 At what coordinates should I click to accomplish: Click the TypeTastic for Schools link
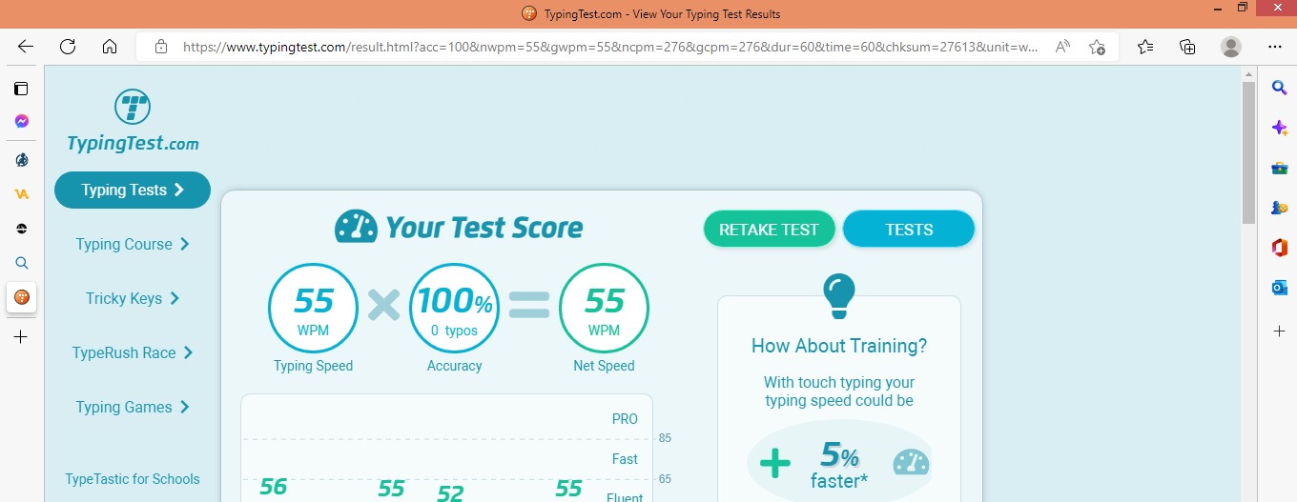point(133,479)
